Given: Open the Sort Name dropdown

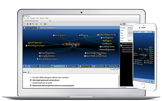Looking at the screenshot, I should tap(130, 41).
